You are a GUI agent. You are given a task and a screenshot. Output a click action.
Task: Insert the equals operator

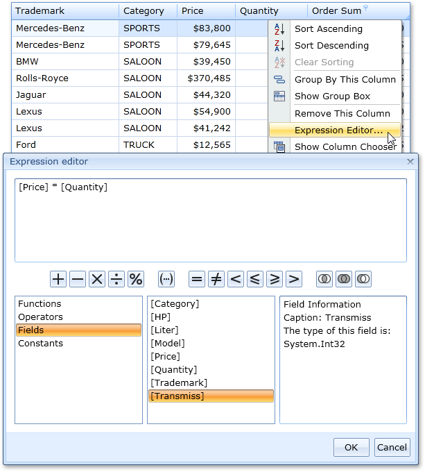197,279
